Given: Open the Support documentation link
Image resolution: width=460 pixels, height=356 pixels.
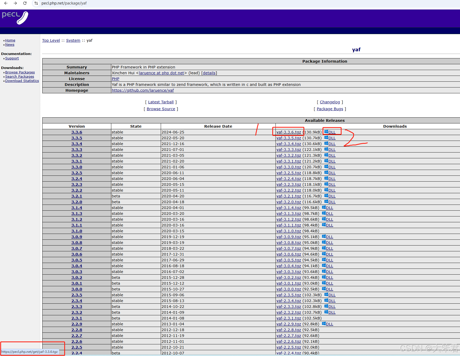Looking at the screenshot, I should pos(12,58).
